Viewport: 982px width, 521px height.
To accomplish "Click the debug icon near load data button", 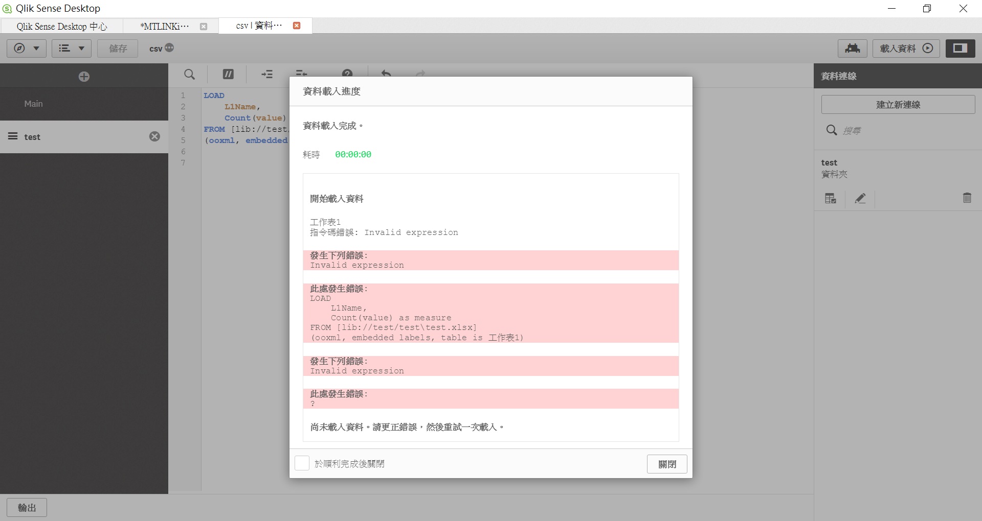I will [852, 49].
